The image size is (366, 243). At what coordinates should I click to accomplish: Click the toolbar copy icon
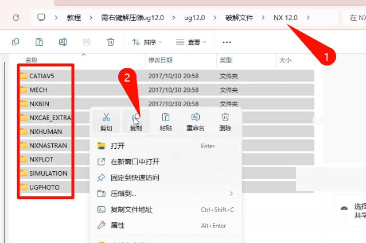(x=15, y=42)
